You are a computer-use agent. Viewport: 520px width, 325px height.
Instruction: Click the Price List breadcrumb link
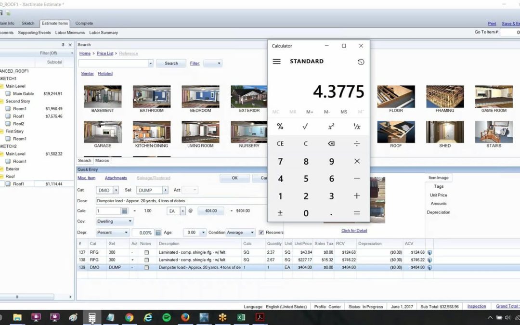click(x=105, y=53)
